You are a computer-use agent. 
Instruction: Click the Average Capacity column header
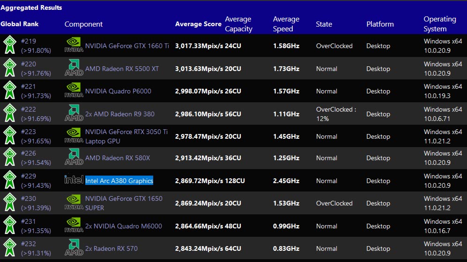click(238, 24)
